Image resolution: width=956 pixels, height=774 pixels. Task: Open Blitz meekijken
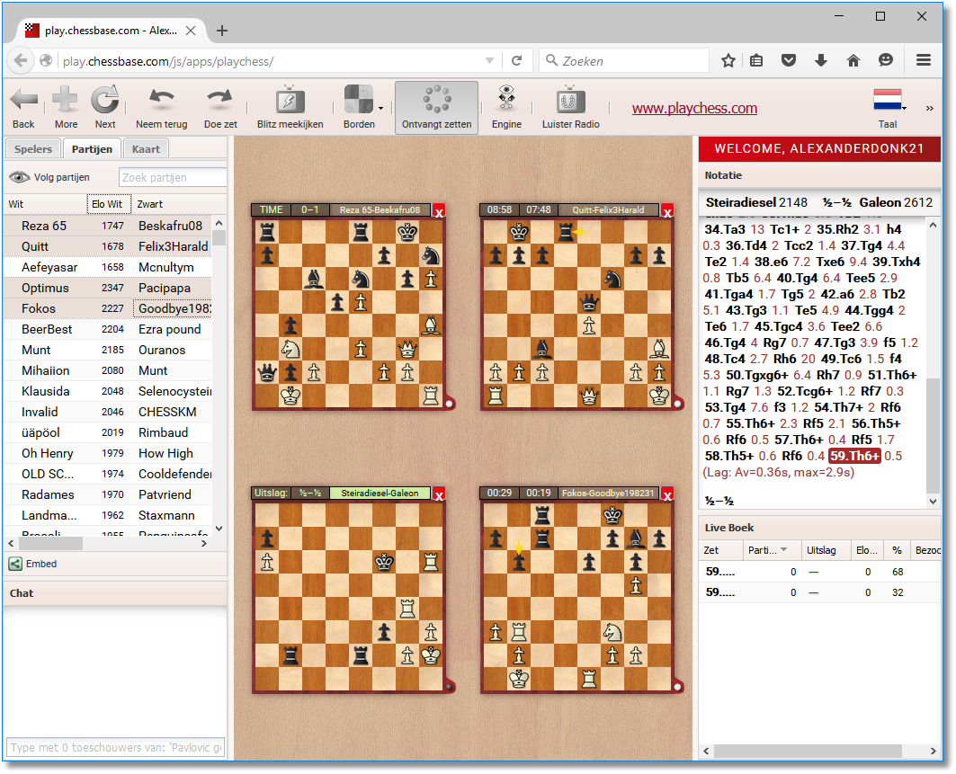point(290,102)
